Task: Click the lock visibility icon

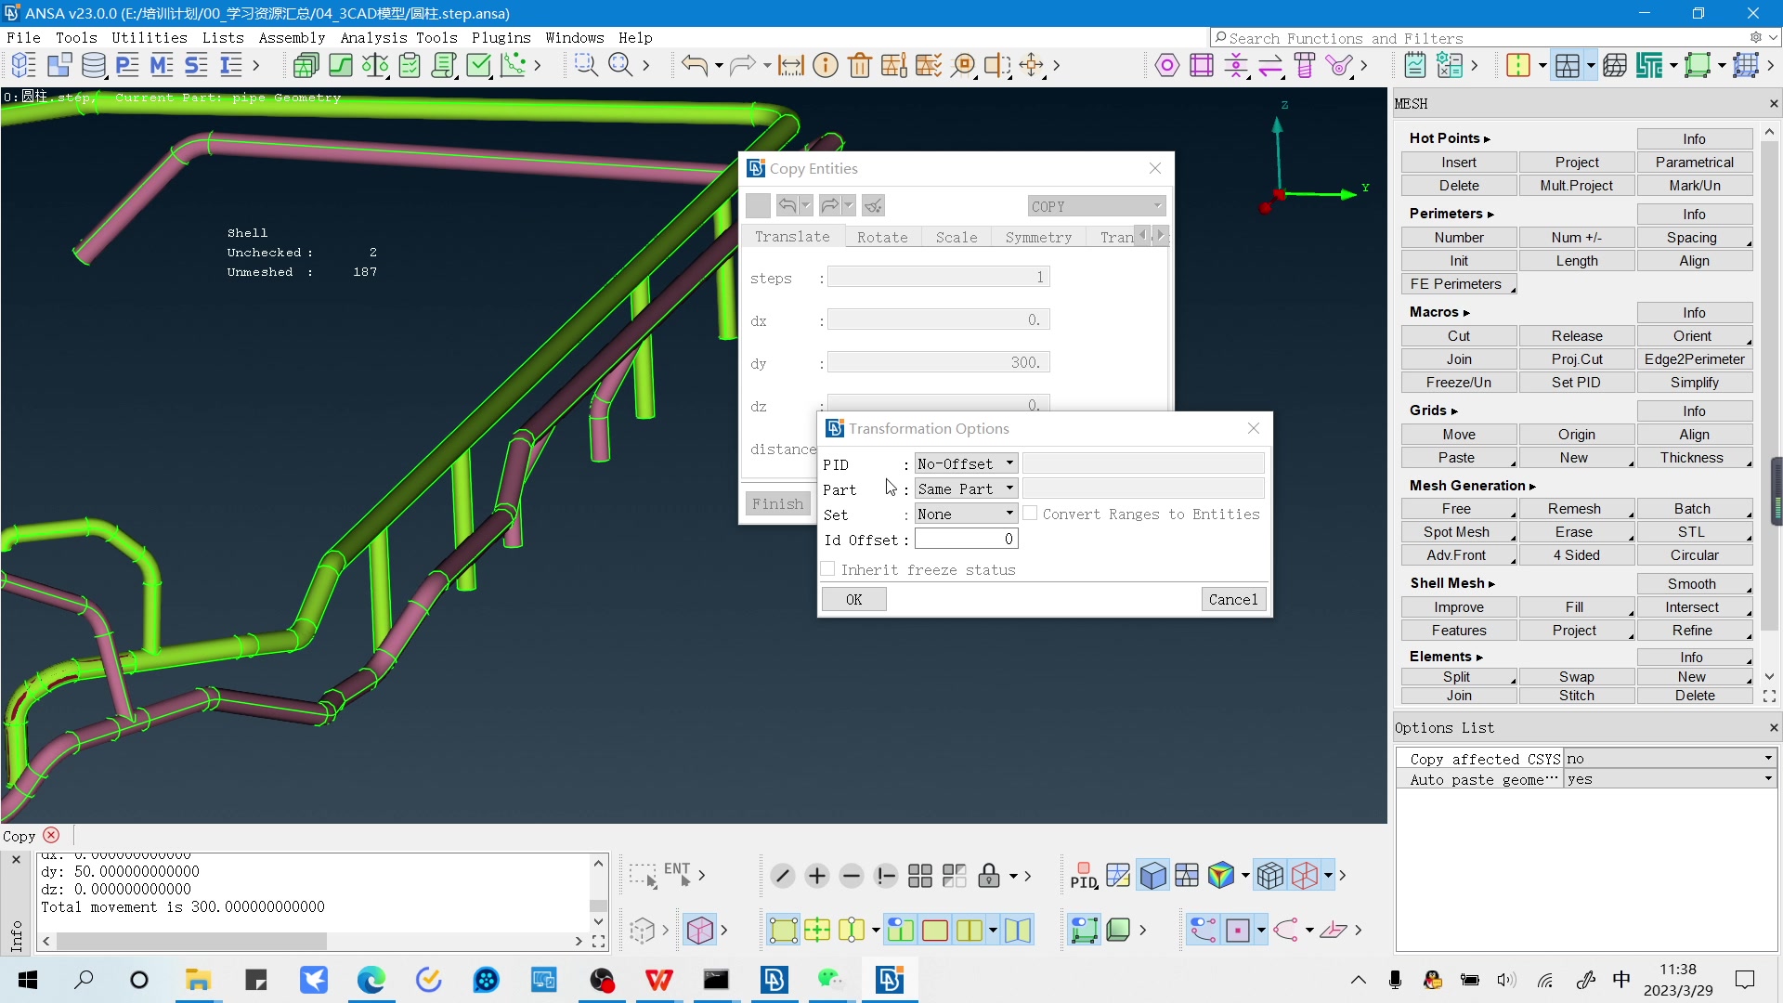Action: tap(989, 876)
